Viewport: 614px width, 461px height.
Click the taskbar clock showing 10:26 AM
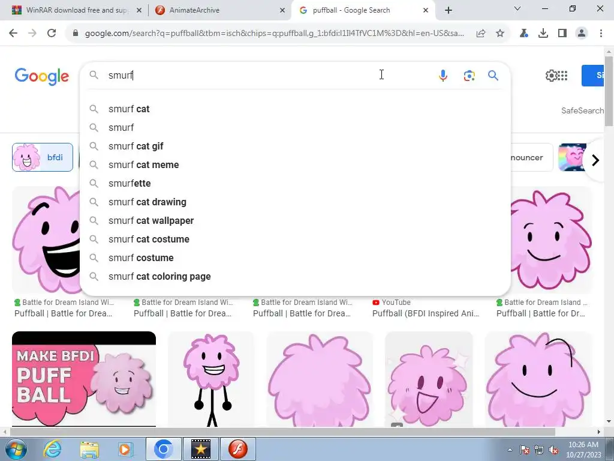tap(583, 450)
